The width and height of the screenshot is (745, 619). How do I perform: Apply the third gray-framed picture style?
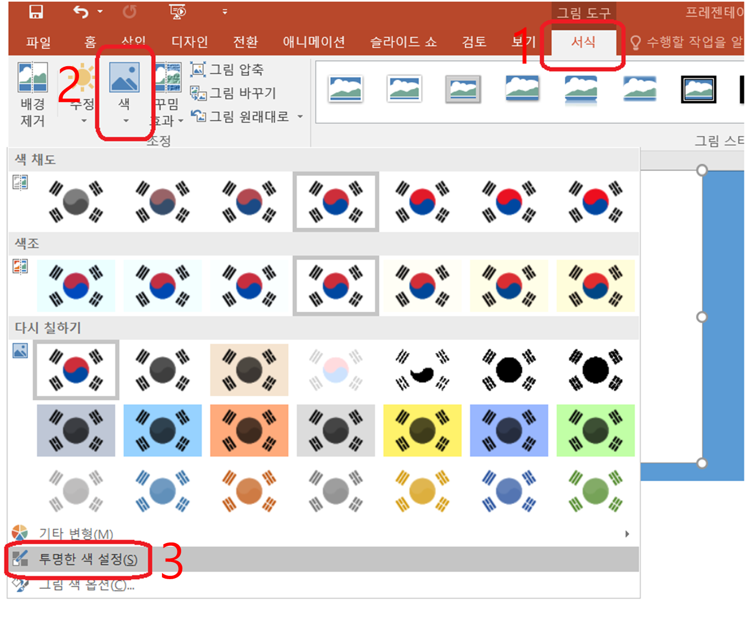tap(463, 89)
